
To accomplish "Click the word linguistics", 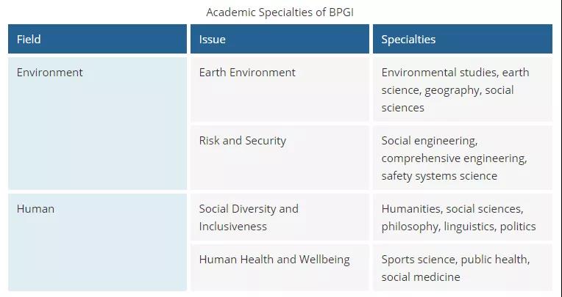I will tap(471, 227).
